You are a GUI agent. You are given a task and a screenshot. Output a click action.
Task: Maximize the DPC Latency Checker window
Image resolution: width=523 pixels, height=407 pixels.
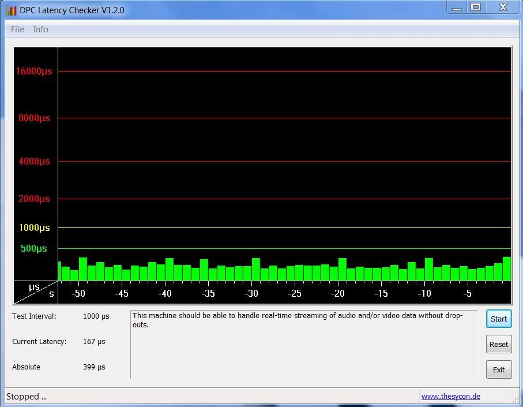[476, 8]
